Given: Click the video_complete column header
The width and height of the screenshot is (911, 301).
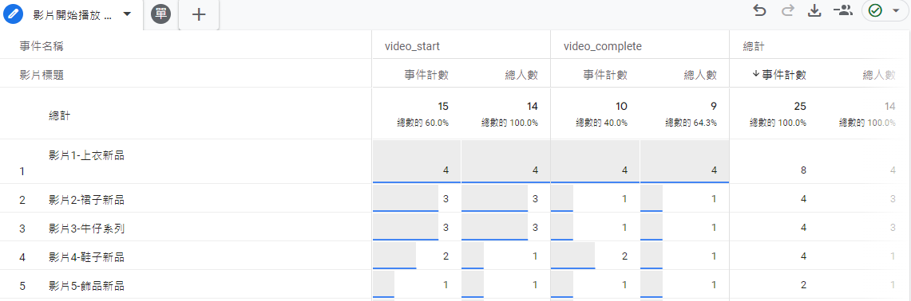Looking at the screenshot, I should click(x=603, y=47).
